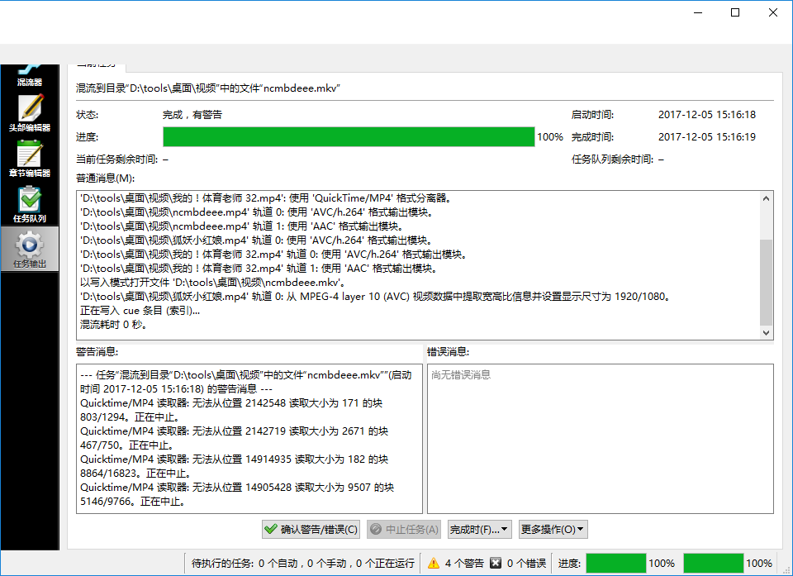Click the yellow warning triangle in status bar

(434, 563)
